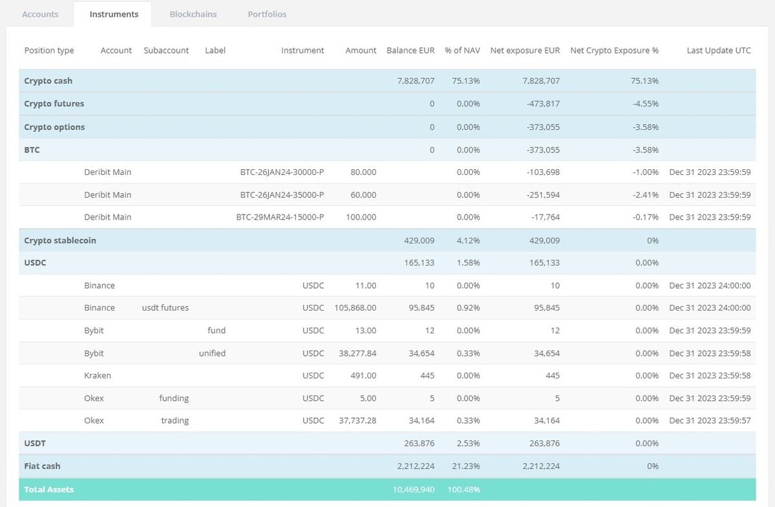
Task: Sort by Last Update UTC header
Action: [718, 50]
